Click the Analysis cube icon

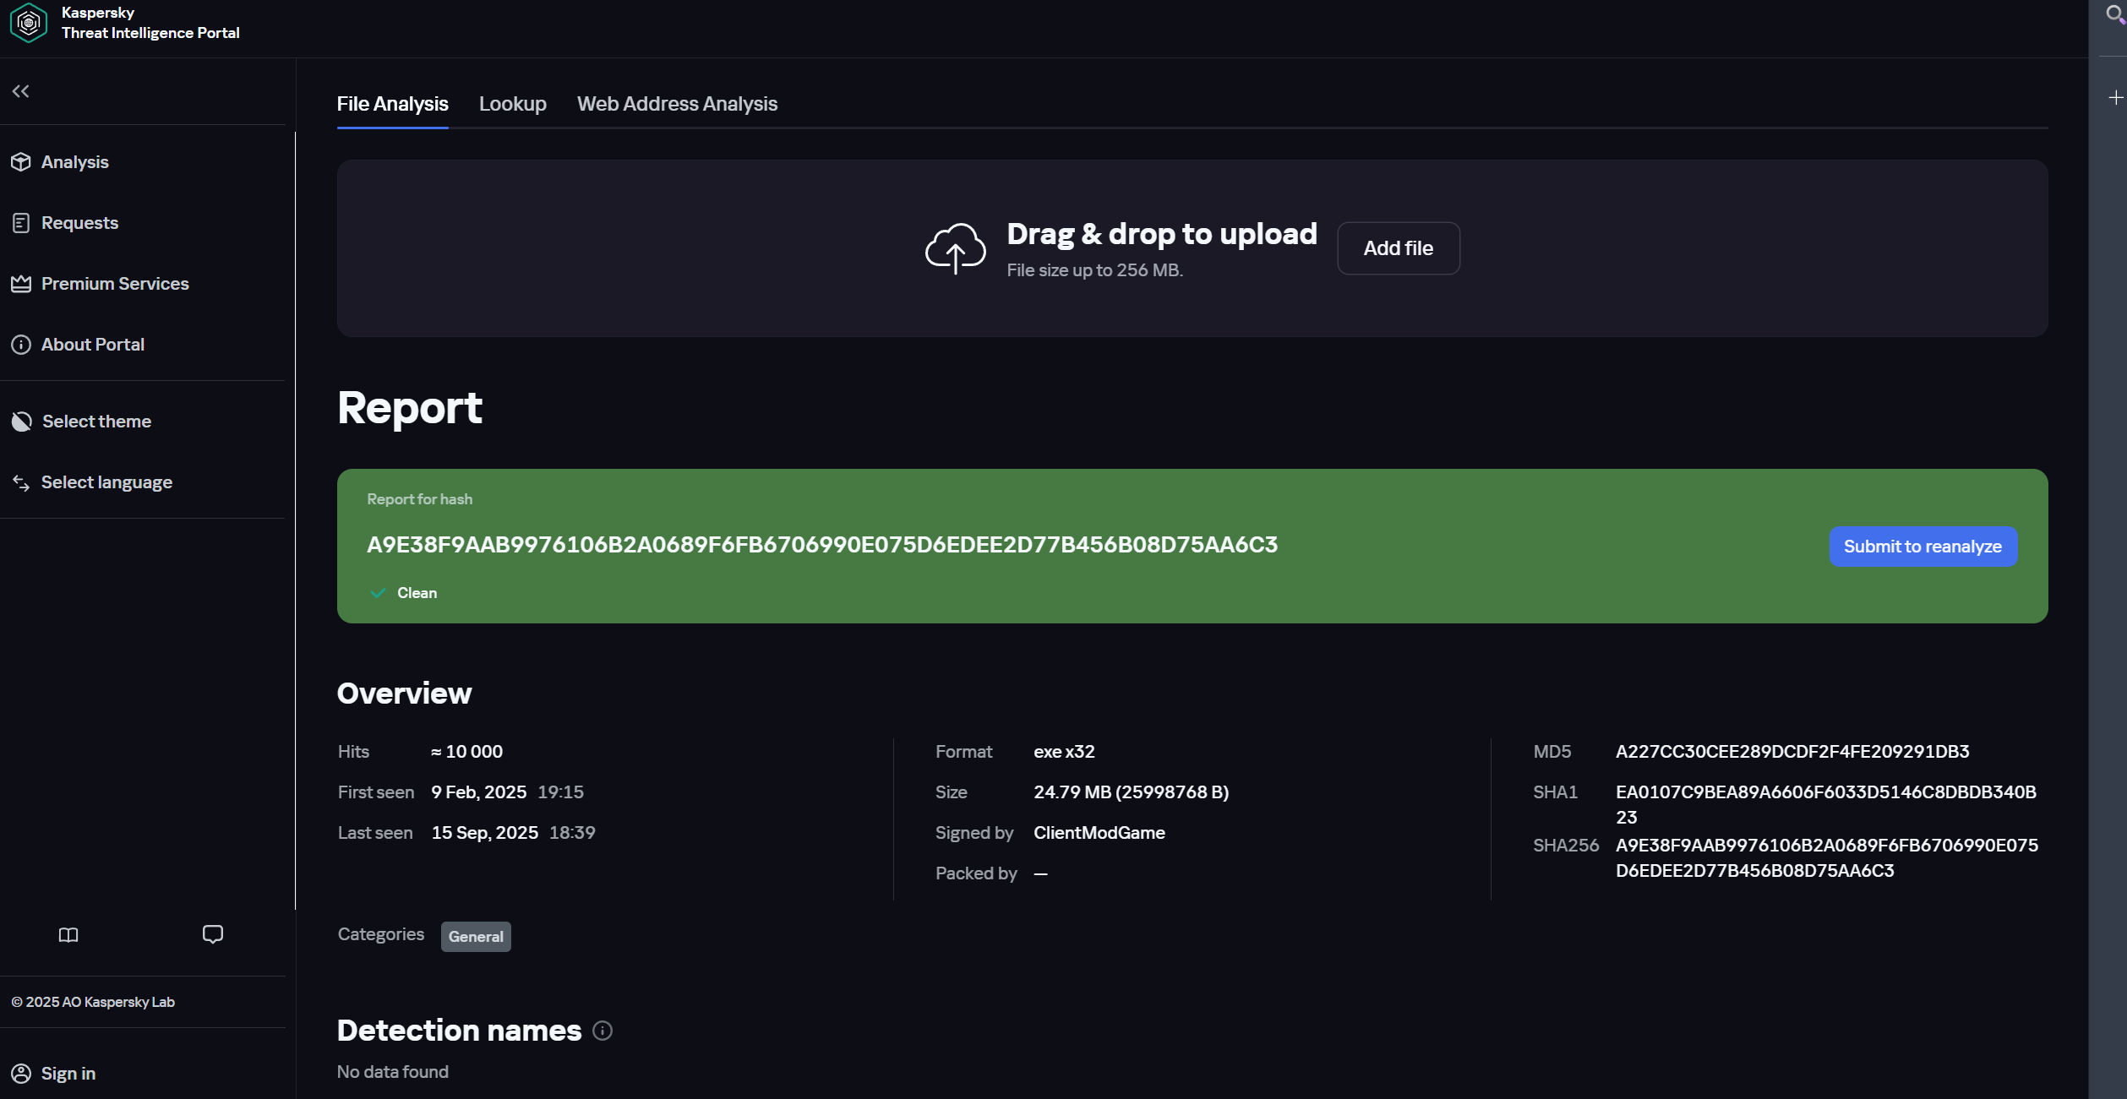(21, 162)
